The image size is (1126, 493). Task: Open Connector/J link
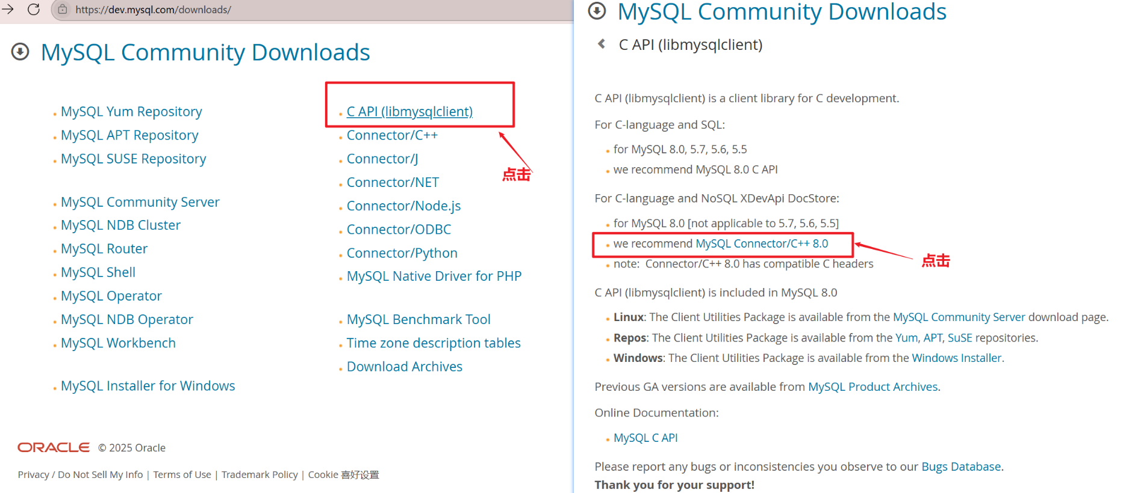click(x=382, y=159)
